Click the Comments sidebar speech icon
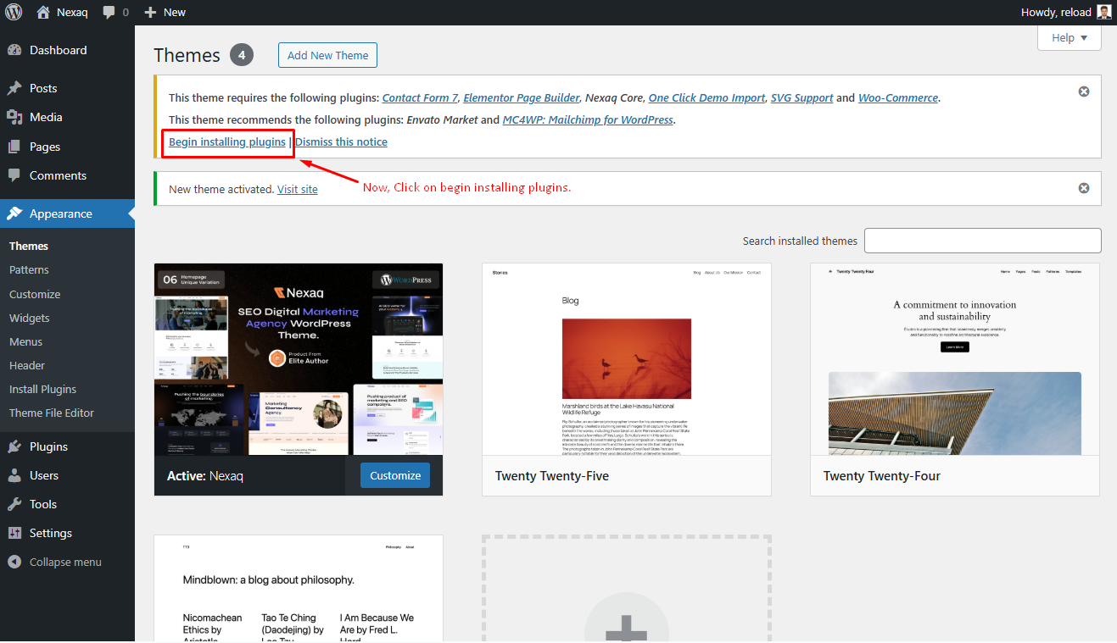 (x=14, y=175)
